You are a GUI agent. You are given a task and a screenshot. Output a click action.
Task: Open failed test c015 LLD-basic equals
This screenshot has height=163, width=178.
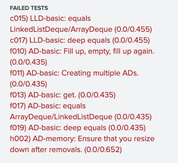[50, 19]
